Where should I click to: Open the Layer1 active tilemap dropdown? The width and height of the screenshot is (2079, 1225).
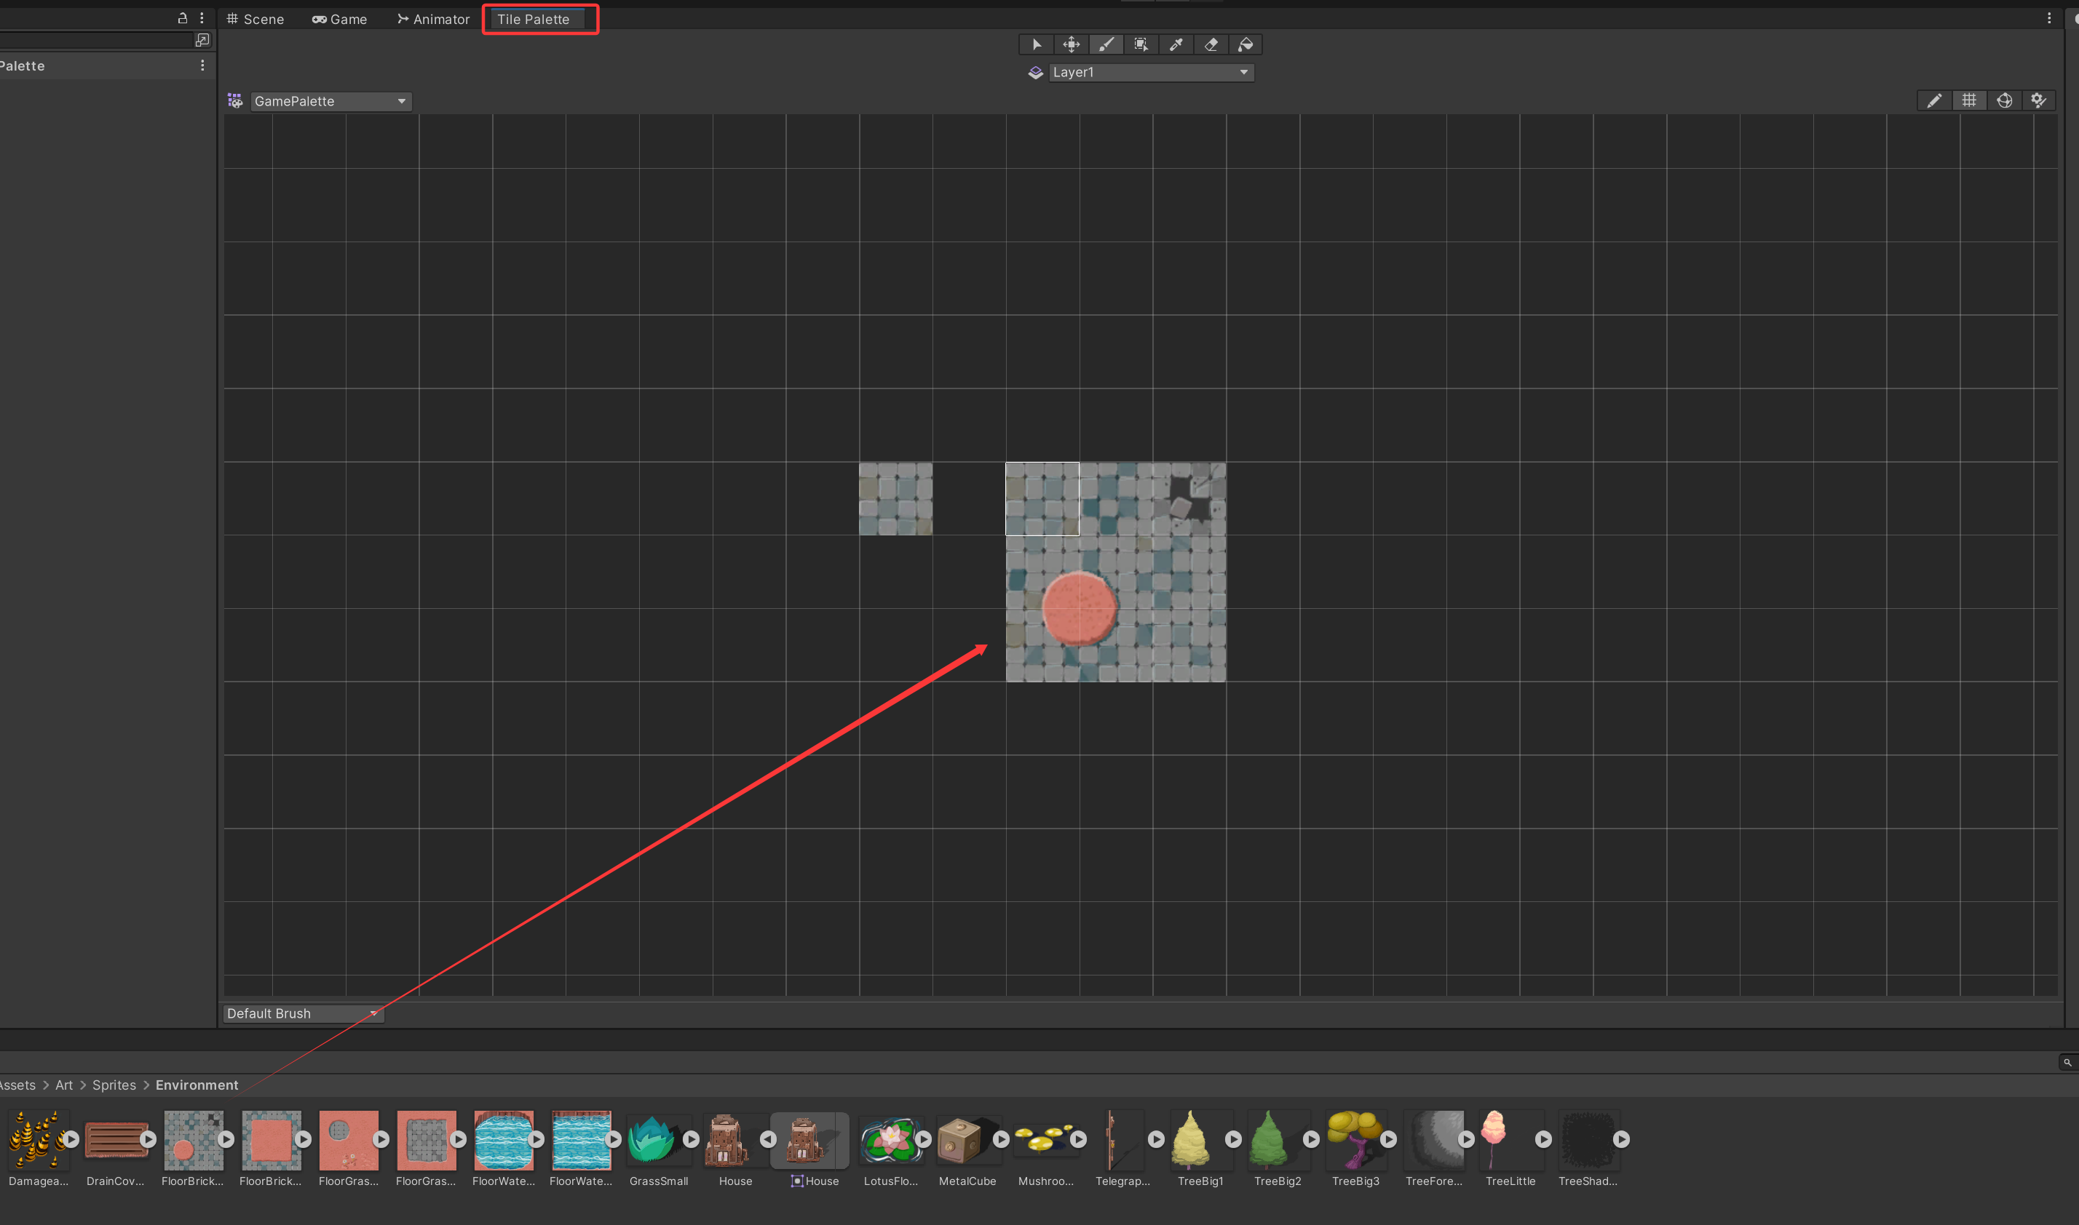pos(1151,73)
